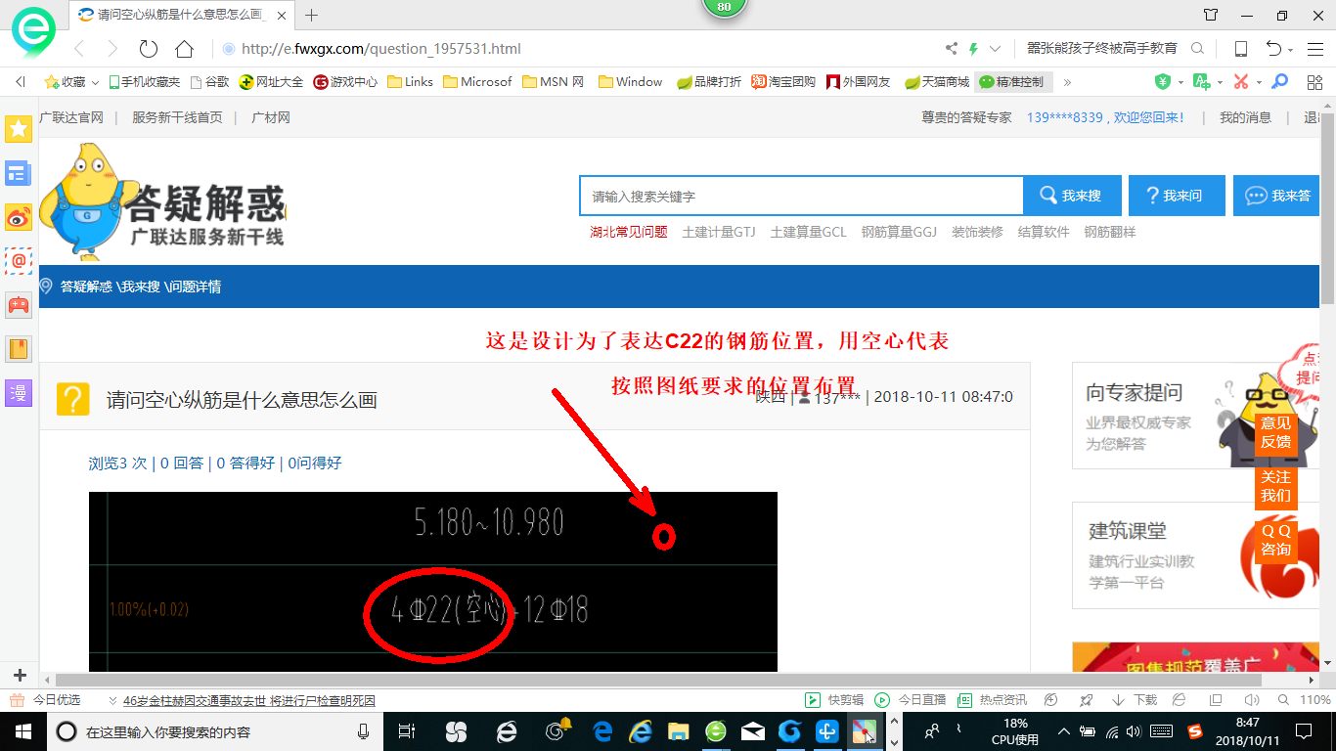Reload the page with refresh icon

[x=149, y=49]
